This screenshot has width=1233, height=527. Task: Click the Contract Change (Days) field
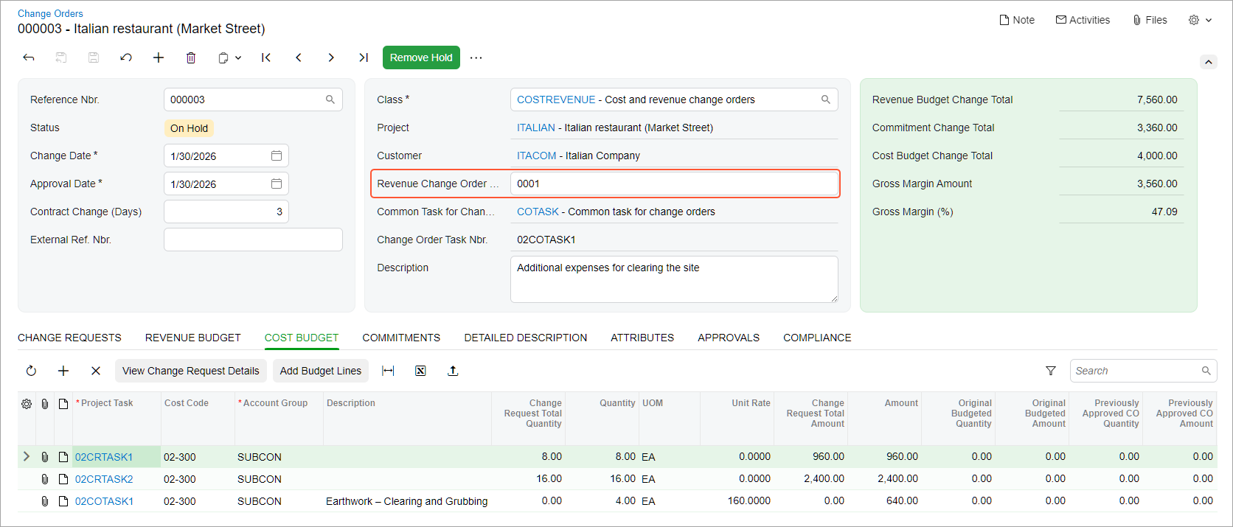point(226,212)
